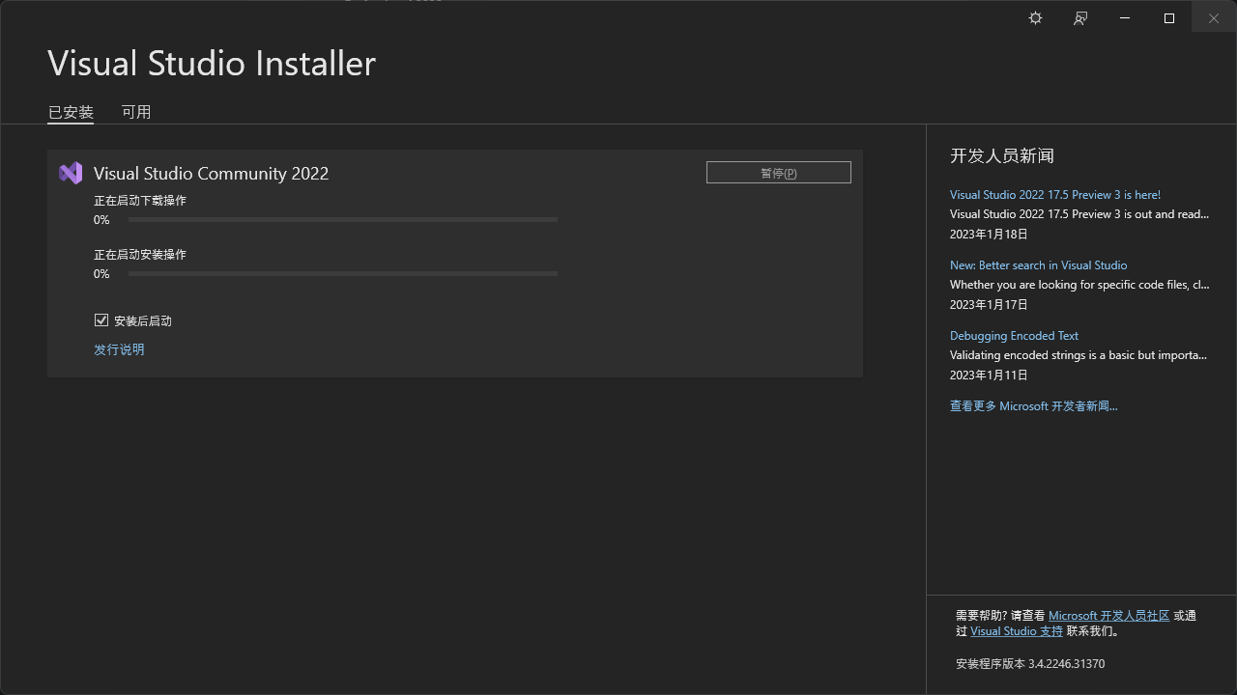This screenshot has height=695, width=1237.
Task: Switch to the 可用 tab
Action: click(136, 112)
